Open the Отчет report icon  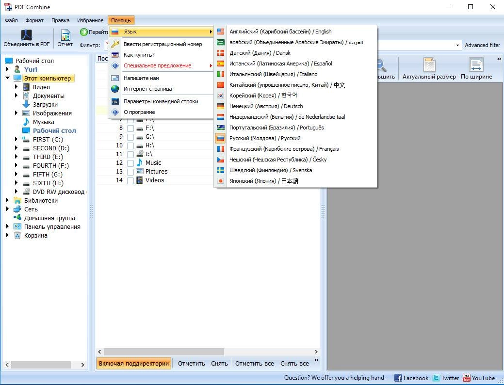65,35
